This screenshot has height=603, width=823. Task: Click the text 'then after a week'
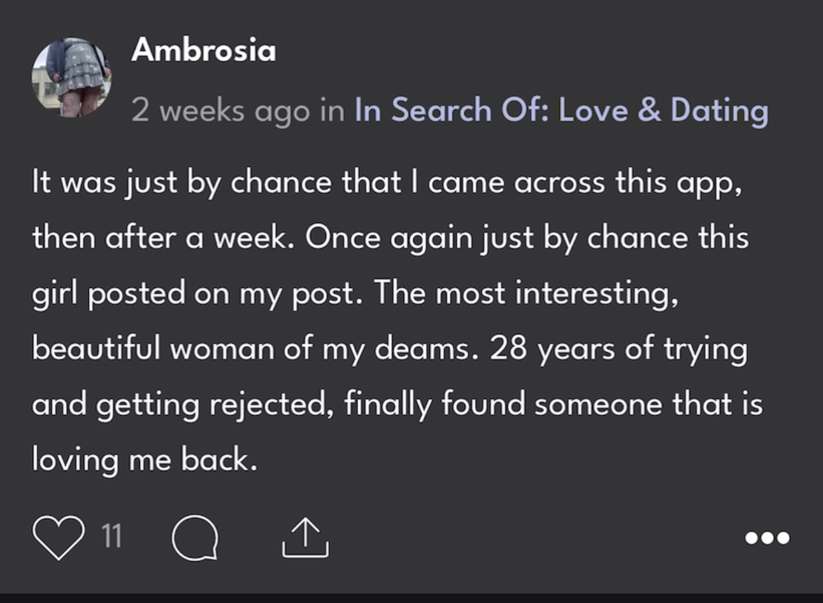point(162,238)
